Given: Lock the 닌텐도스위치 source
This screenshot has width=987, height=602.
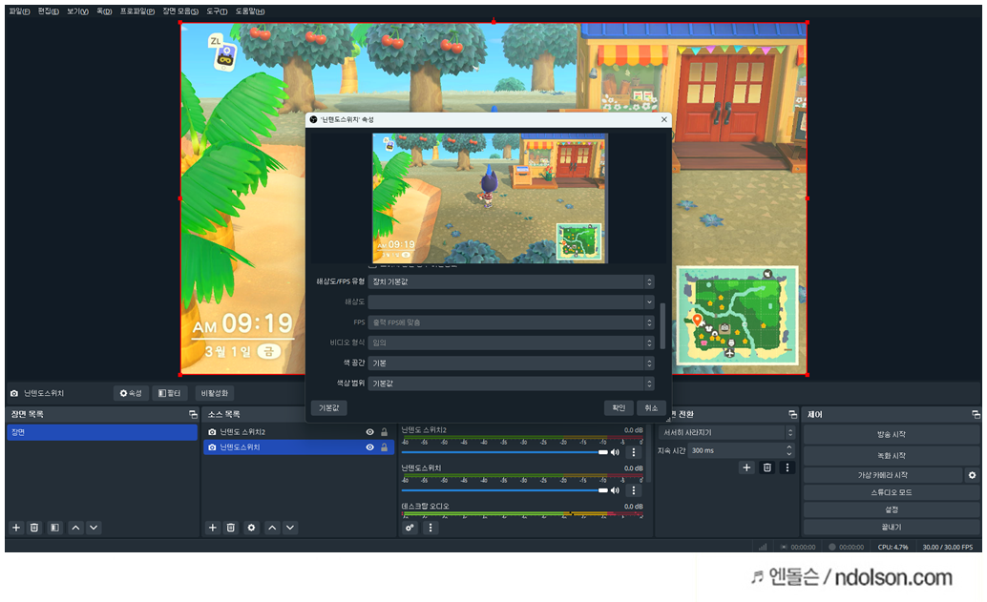Looking at the screenshot, I should tap(384, 447).
